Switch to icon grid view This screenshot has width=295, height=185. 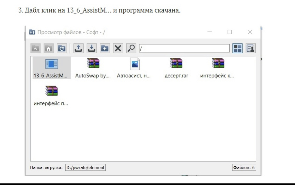click(237, 48)
